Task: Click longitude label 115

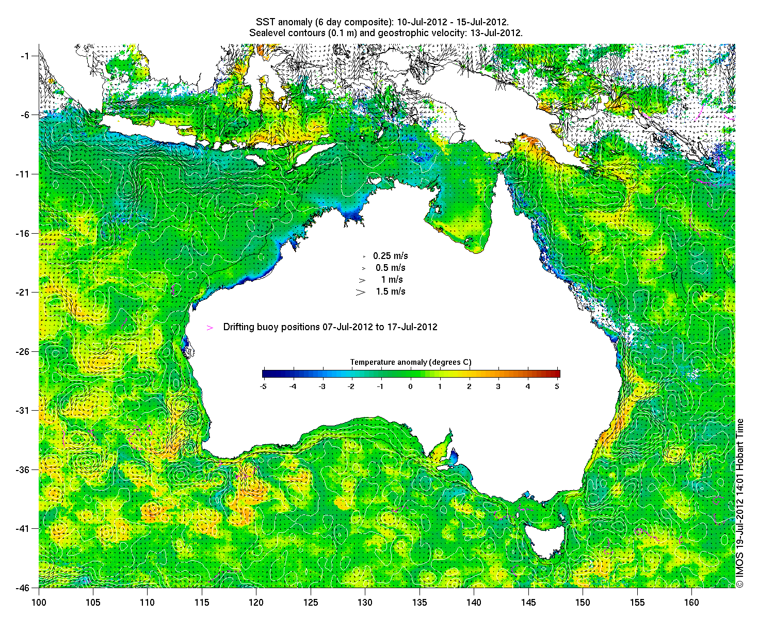Action: (x=202, y=603)
